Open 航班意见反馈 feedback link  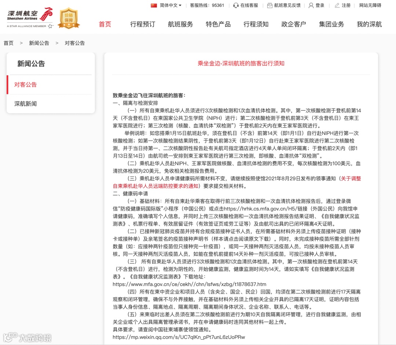pos(287,5)
